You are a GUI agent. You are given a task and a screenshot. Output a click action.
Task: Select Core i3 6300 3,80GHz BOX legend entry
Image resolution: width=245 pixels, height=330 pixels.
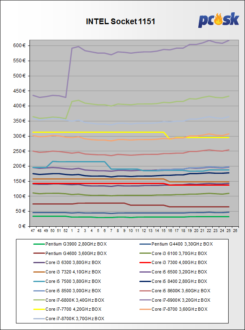click(67, 262)
